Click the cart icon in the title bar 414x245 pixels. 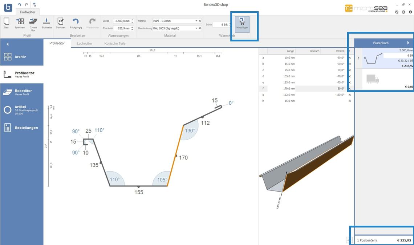(x=34, y=5)
